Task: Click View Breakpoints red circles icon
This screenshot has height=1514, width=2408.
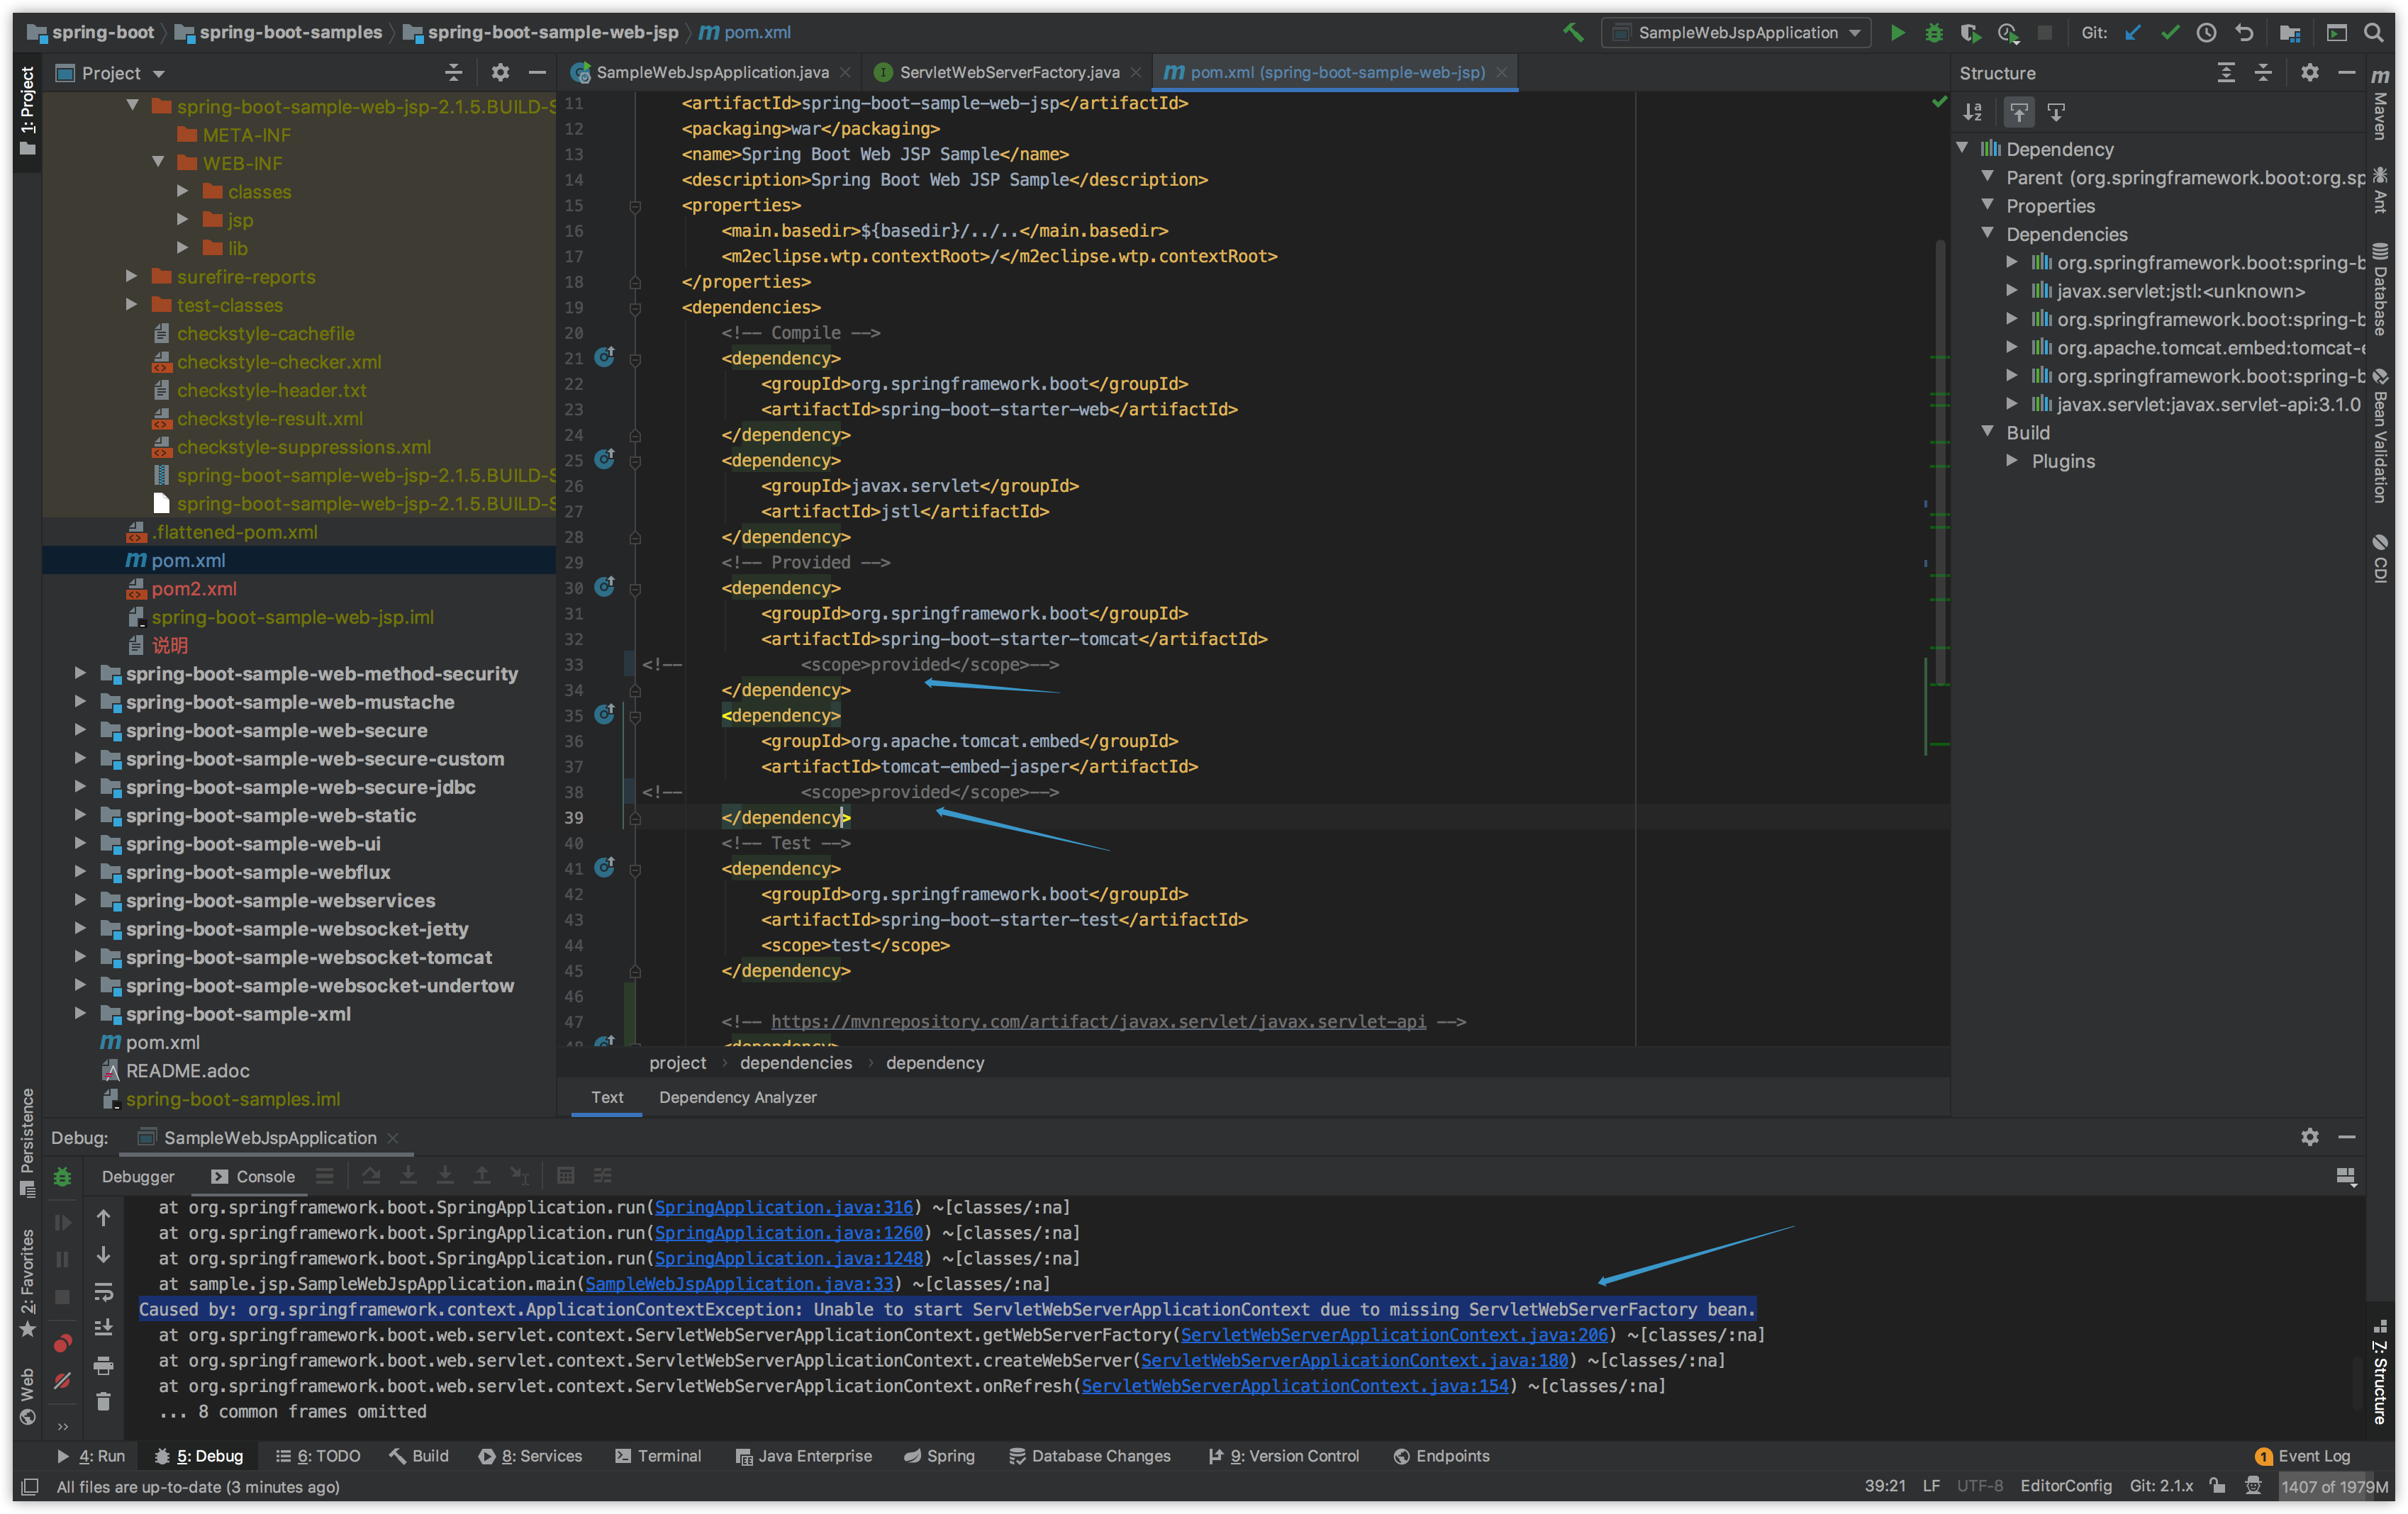Action: tap(62, 1343)
